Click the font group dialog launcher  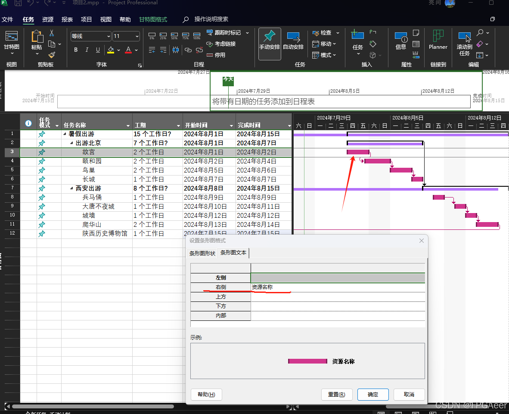click(140, 66)
